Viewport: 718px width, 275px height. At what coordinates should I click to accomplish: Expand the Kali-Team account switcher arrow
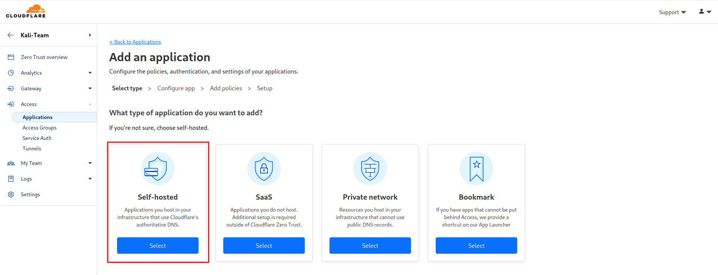click(x=90, y=35)
